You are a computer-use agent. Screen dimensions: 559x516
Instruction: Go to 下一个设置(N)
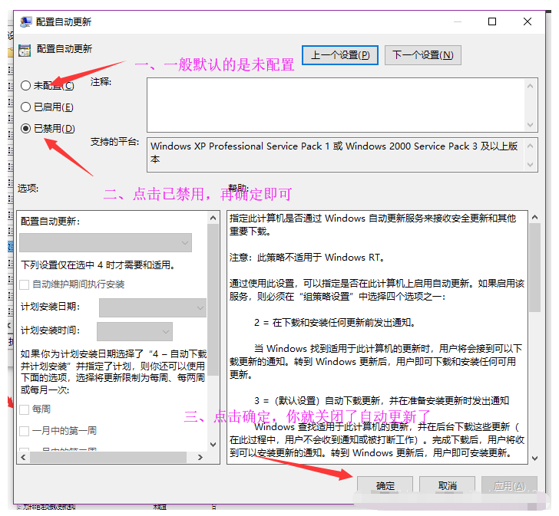pyautogui.click(x=423, y=55)
